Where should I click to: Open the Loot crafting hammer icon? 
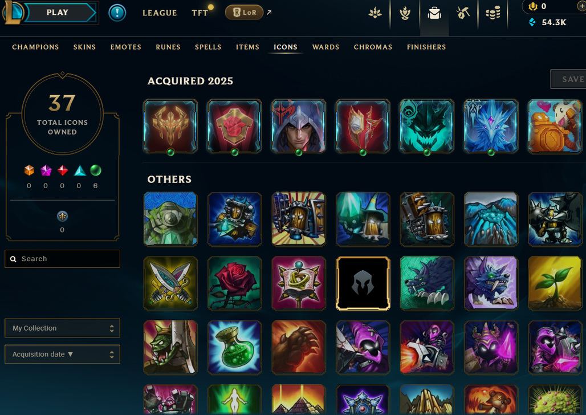(x=463, y=14)
